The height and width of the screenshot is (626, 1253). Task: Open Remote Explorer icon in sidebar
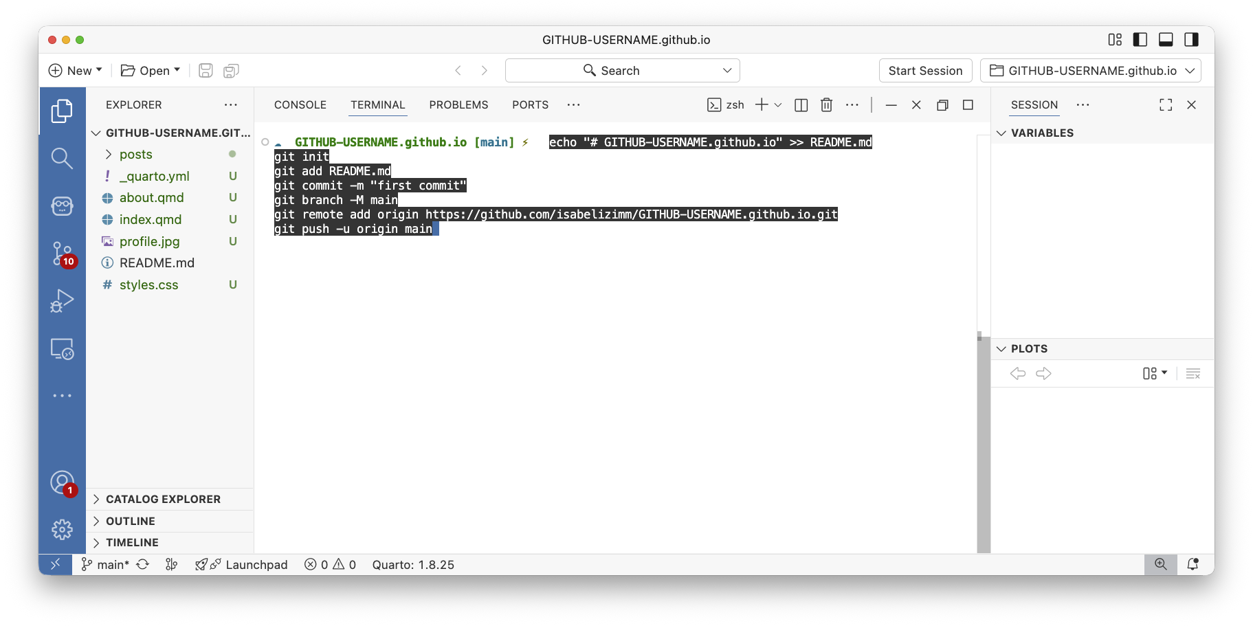pos(62,349)
